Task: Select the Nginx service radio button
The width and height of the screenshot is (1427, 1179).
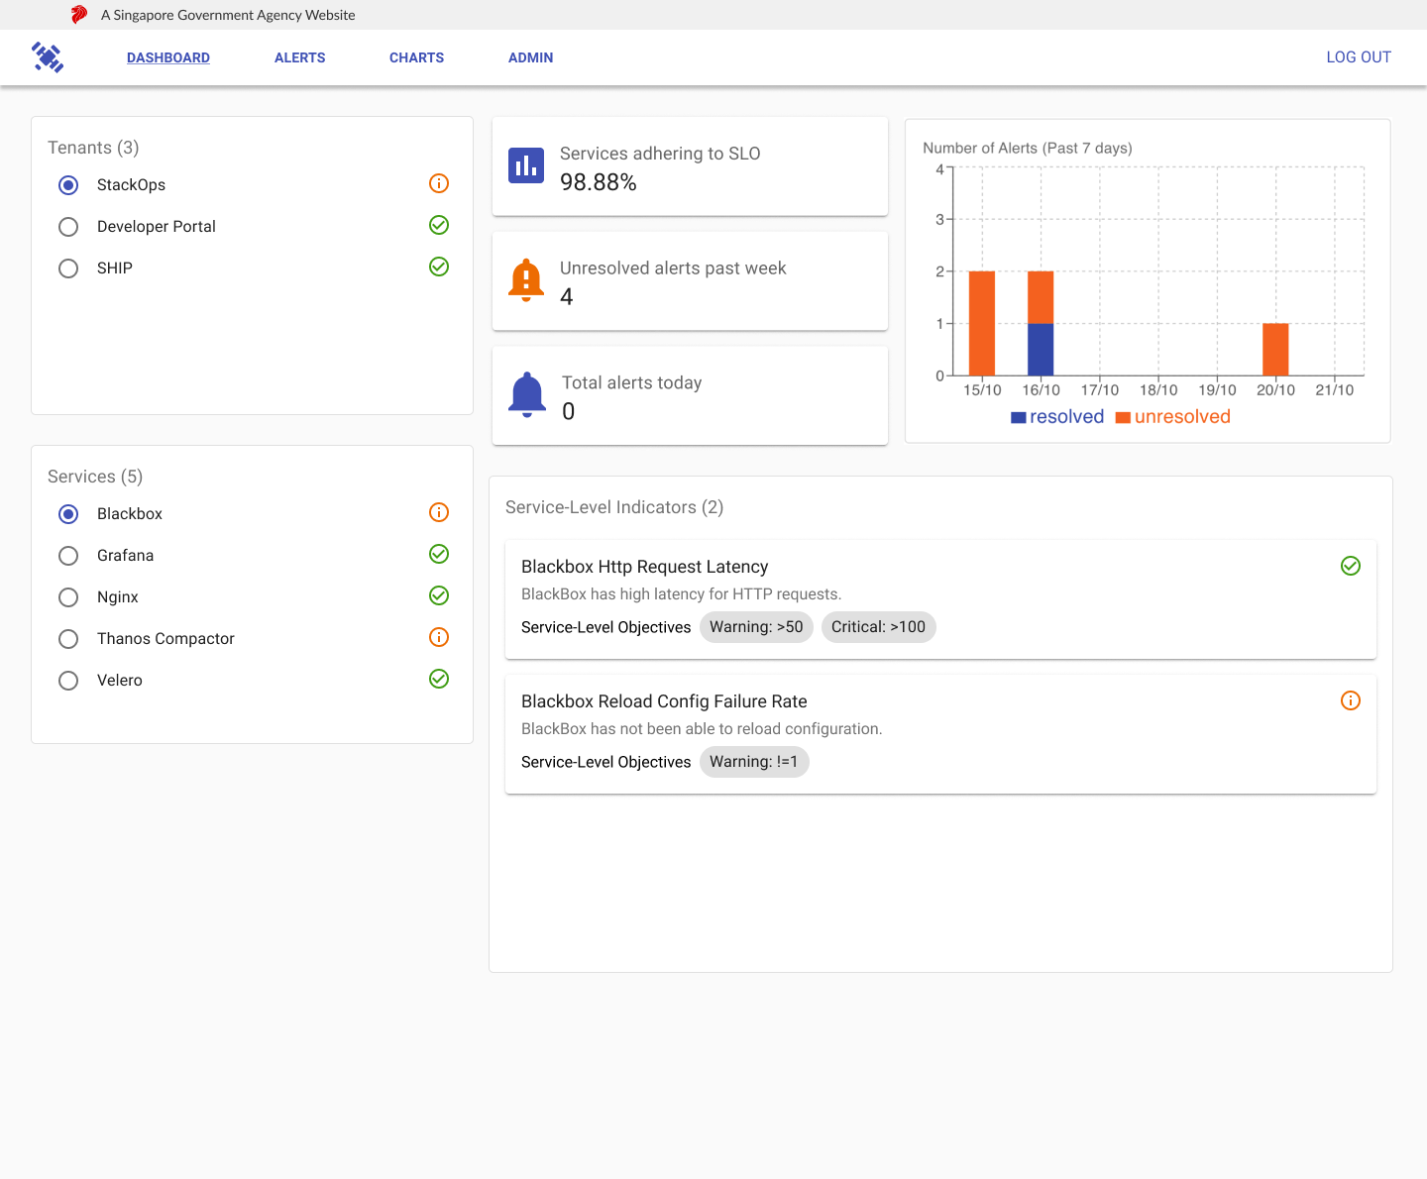Action: tap(68, 597)
